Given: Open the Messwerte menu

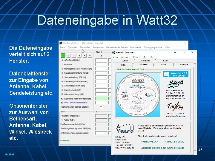Looking at the screenshot, I should click(x=136, y=47).
